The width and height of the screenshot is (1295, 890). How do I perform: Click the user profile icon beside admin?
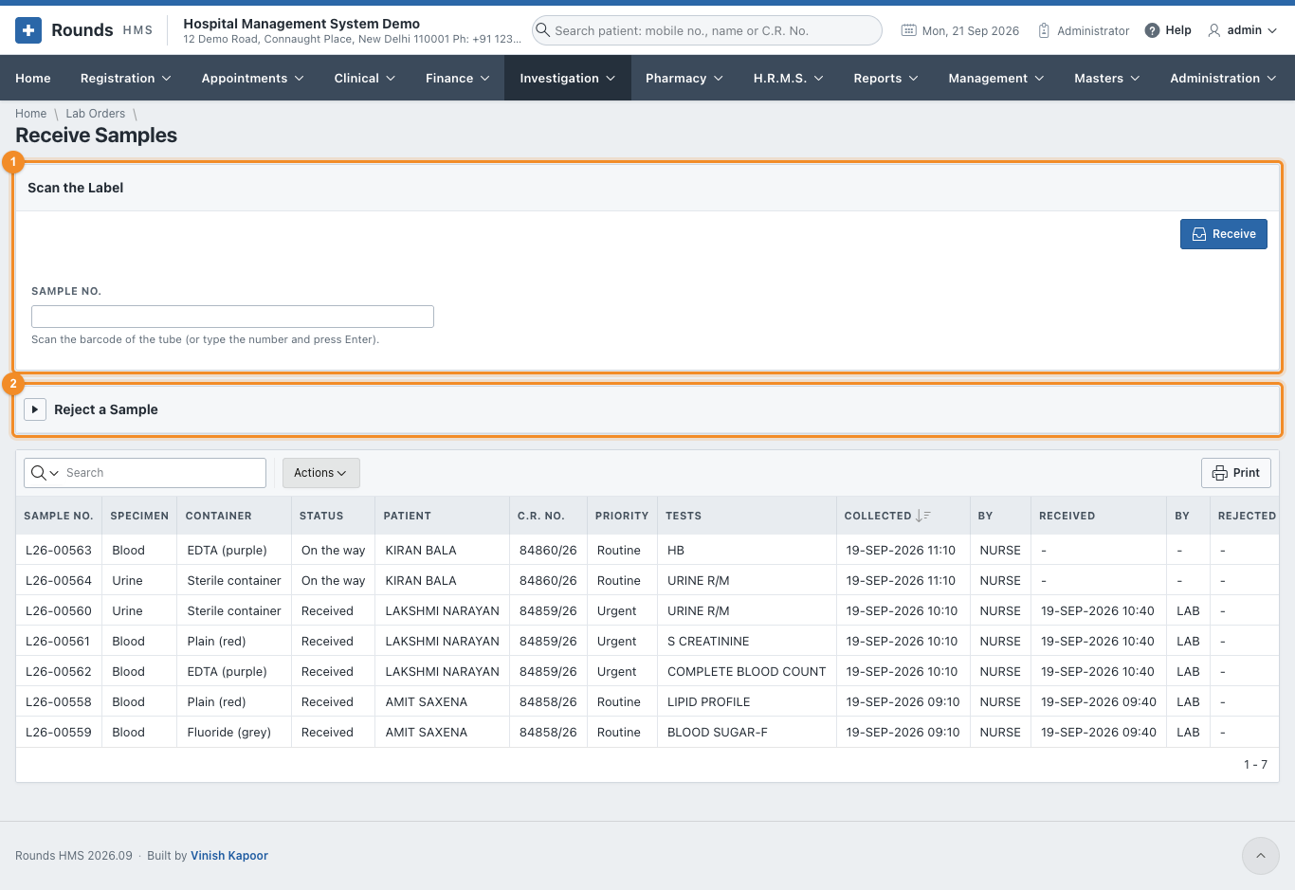coord(1213,30)
